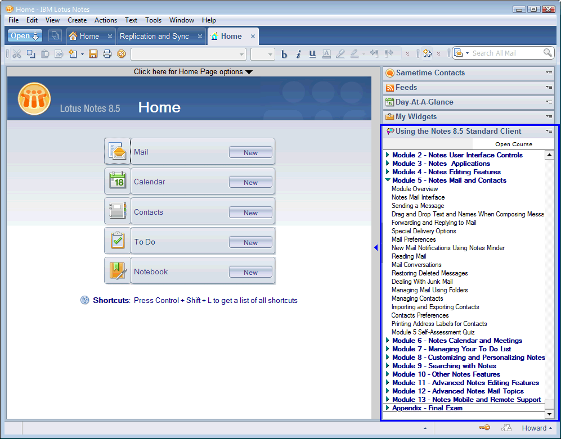Open the Contacts icon on Home page
The height and width of the screenshot is (439, 561).
[118, 211]
